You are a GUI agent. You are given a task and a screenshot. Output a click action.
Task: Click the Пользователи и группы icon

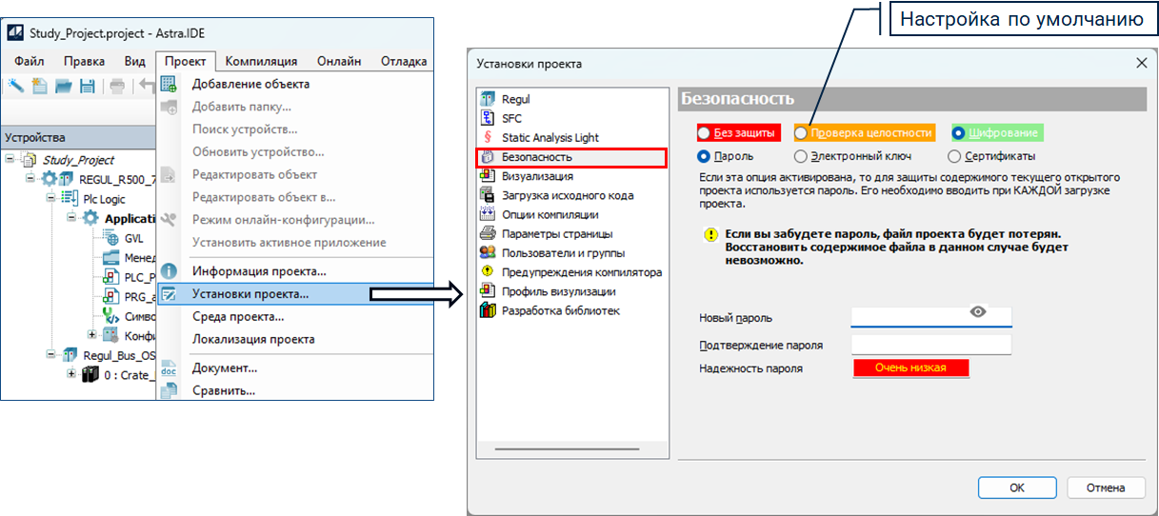488,252
